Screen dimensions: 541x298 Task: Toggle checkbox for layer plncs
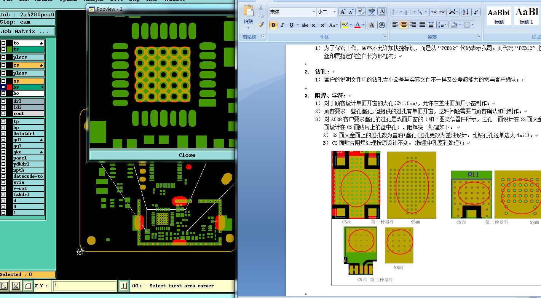click(x=3, y=57)
